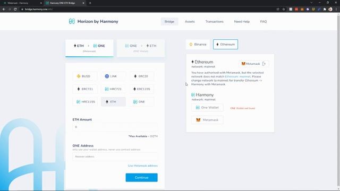Reload the page
The width and height of the screenshot is (340, 191).
click(x=15, y=10)
